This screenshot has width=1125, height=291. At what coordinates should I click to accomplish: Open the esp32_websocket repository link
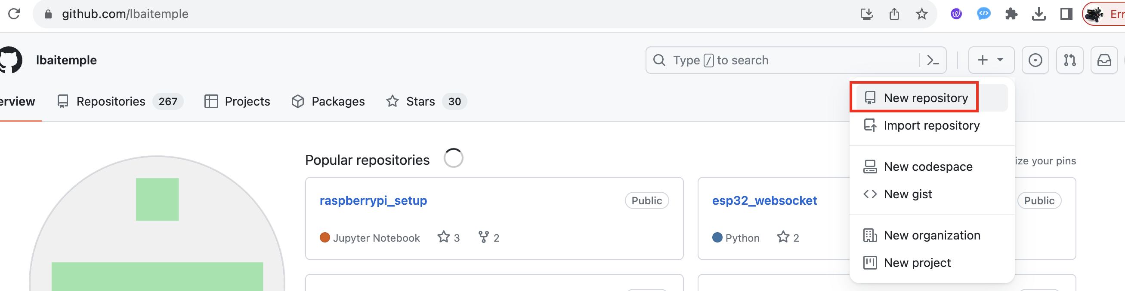click(764, 200)
